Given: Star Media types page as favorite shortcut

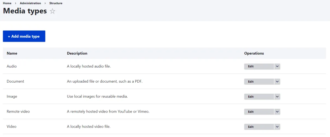Looking at the screenshot, I should tap(53, 11).
